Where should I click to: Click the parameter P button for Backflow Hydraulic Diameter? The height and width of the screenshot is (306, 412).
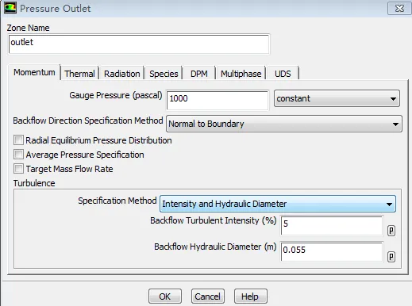click(391, 257)
